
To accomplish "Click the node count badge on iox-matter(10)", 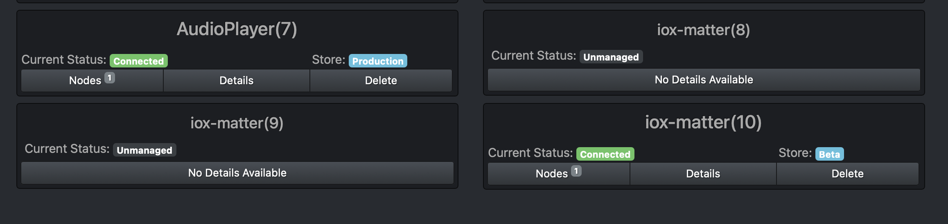I will pos(576,171).
